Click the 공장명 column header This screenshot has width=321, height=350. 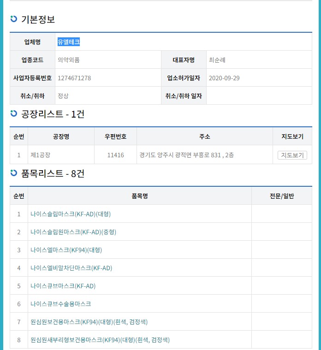pos(61,136)
